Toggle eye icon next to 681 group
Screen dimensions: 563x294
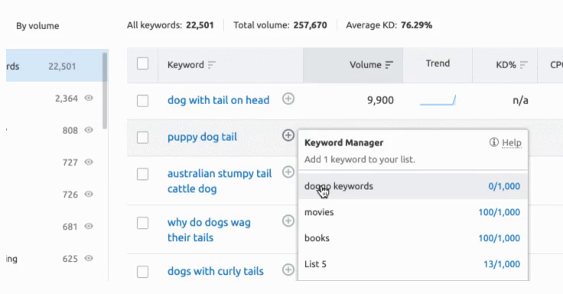coord(89,226)
